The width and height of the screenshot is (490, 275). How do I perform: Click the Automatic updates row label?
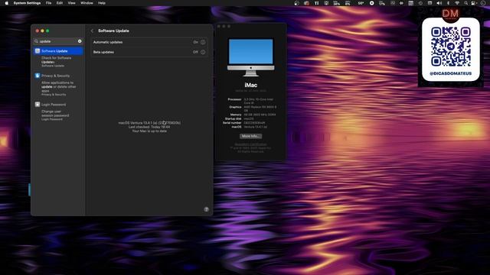pos(108,42)
